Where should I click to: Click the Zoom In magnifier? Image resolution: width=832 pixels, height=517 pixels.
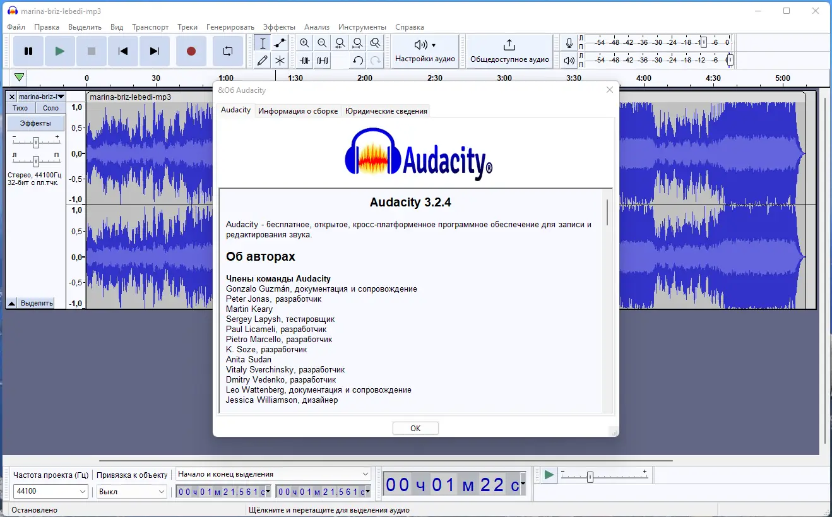[305, 43]
